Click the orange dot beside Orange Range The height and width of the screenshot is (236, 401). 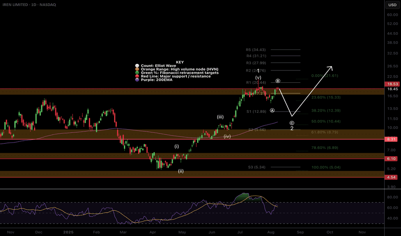[137, 69]
